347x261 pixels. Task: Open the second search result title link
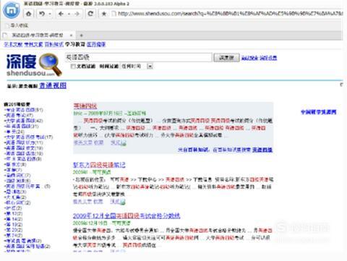click(x=99, y=165)
